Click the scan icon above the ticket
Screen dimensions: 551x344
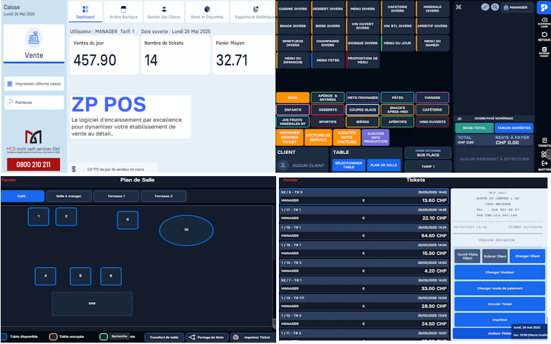coord(459,7)
